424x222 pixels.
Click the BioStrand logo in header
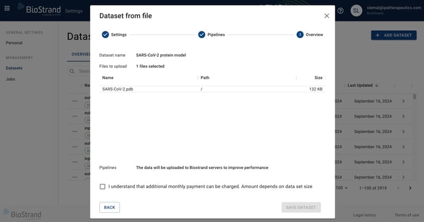pyautogui.click(x=39, y=9)
